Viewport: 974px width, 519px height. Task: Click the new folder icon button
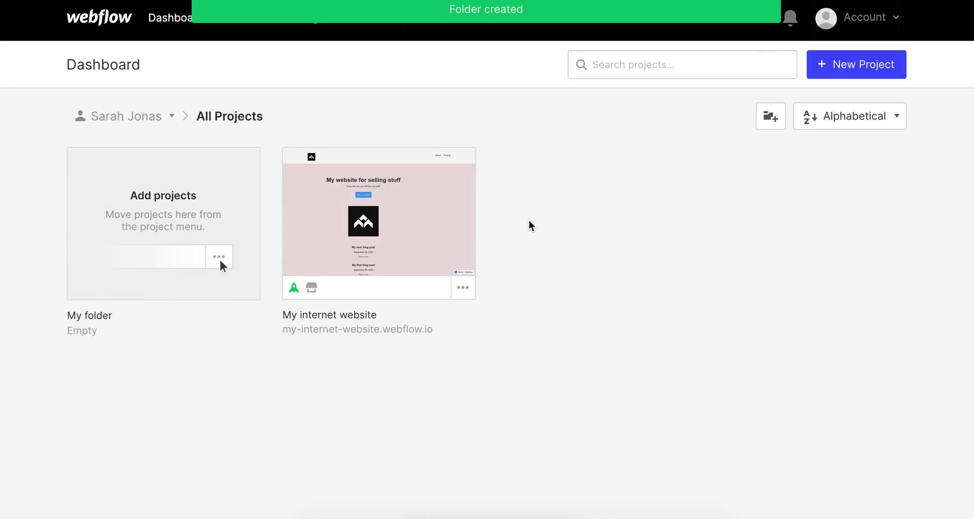click(x=771, y=116)
